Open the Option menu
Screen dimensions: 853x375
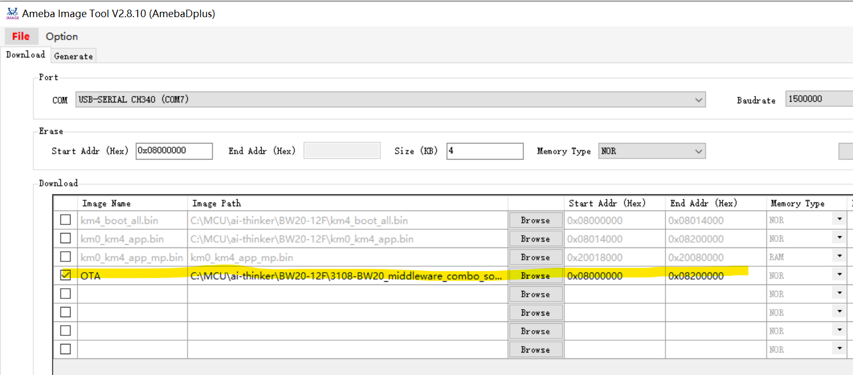click(x=62, y=36)
